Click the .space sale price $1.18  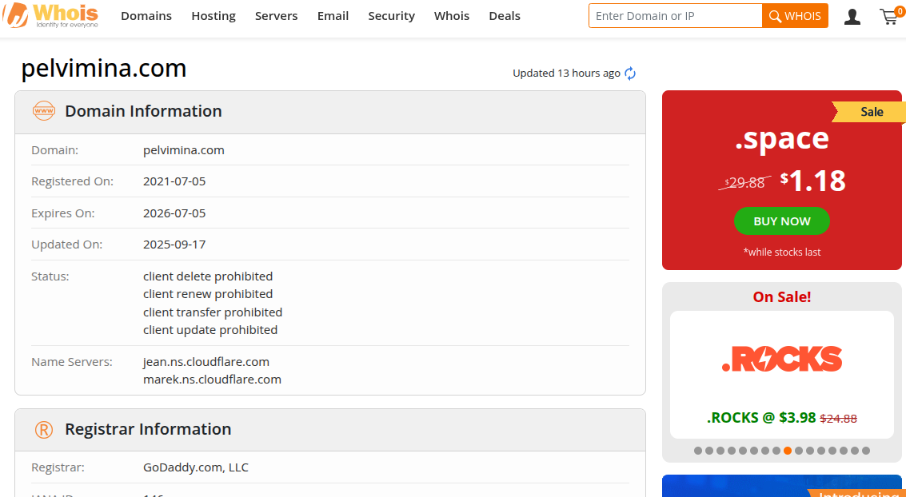click(812, 181)
